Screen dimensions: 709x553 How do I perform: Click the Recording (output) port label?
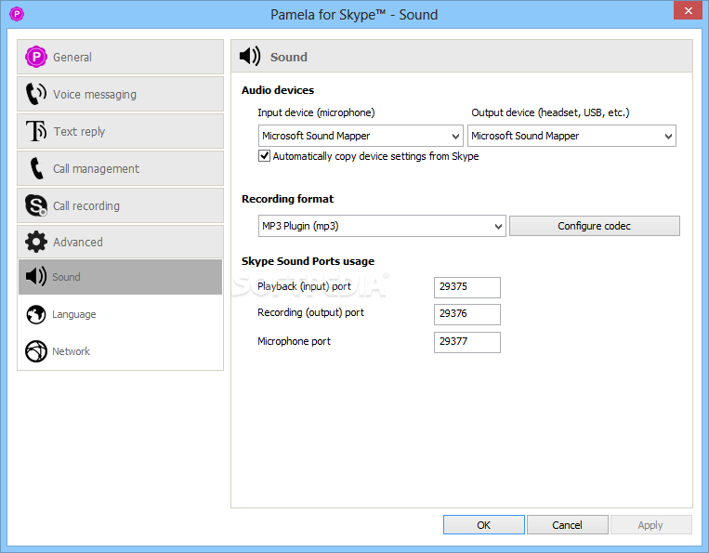point(310,313)
